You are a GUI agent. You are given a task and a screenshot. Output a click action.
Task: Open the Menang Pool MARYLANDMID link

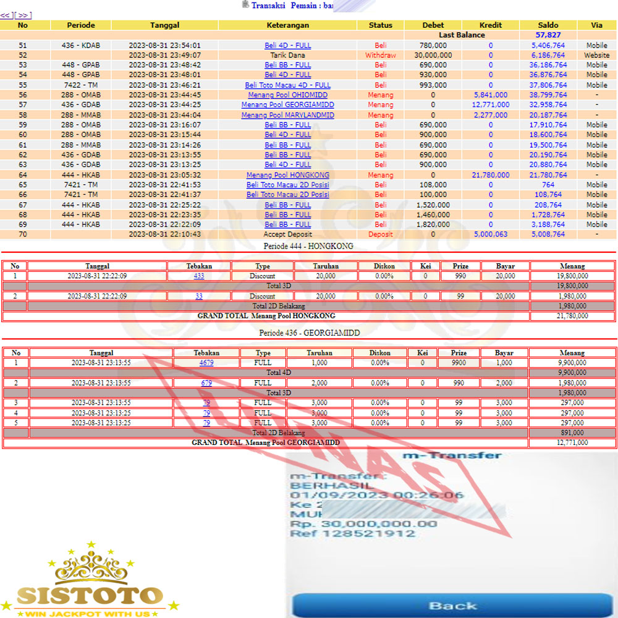coord(287,115)
